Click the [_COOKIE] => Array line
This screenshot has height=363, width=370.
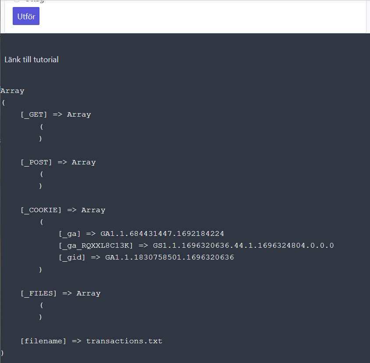63,210
